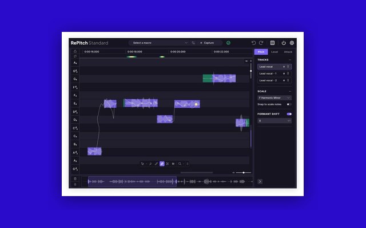Click the Capture button
Screen dimensions: 366x228
click(207, 43)
